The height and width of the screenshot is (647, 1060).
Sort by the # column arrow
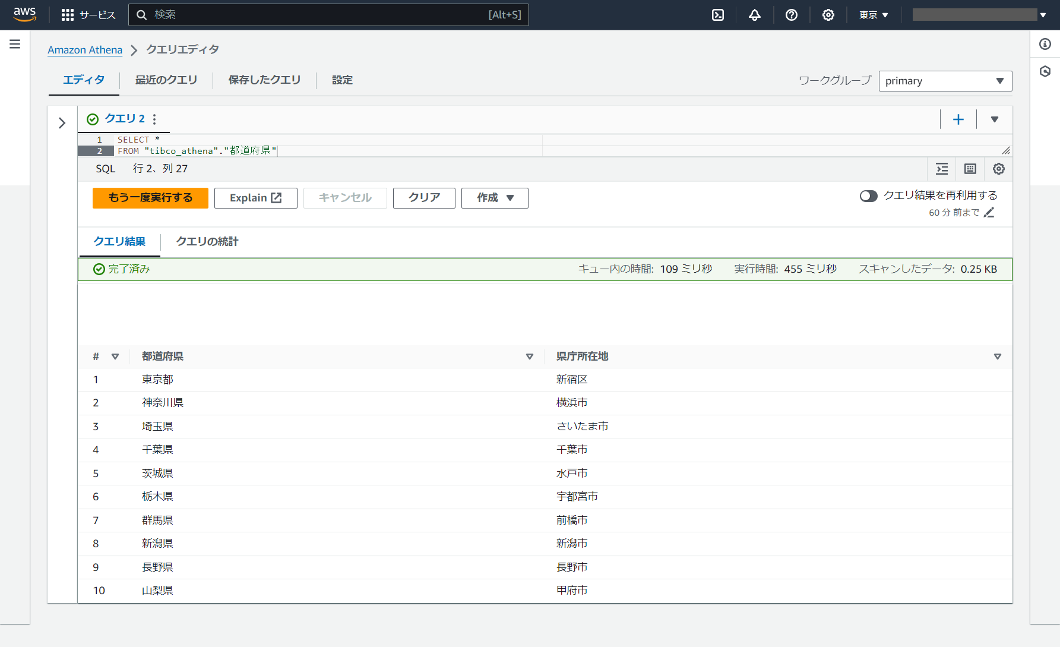pyautogui.click(x=115, y=357)
